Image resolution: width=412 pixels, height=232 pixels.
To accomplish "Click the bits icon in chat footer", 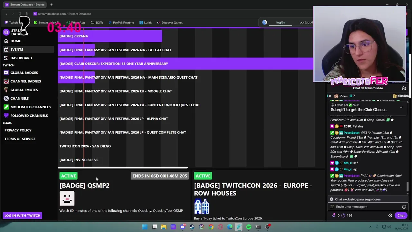I will coord(334,216).
